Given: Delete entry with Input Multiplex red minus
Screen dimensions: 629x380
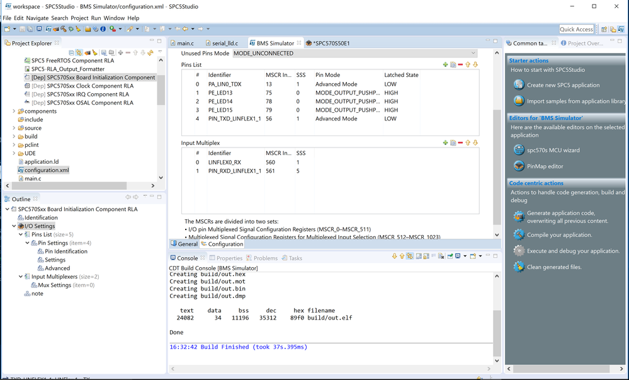Looking at the screenshot, I should [460, 142].
